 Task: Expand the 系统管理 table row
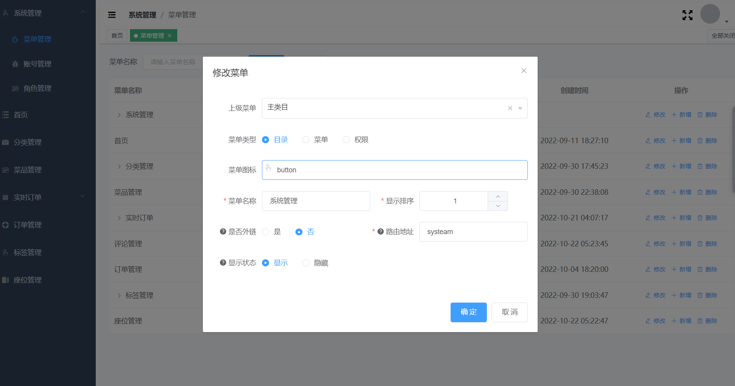click(x=119, y=115)
